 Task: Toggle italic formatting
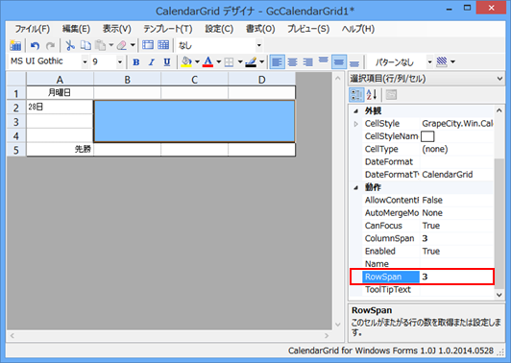152,61
